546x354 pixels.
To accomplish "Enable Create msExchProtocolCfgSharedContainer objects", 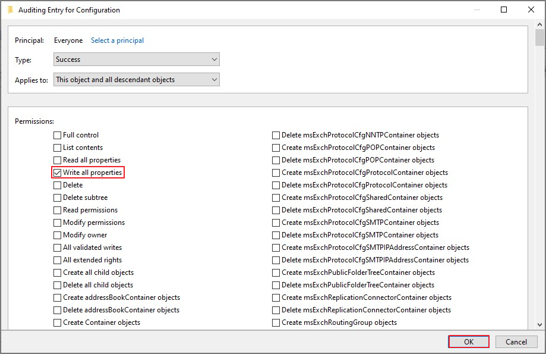I will pos(276,198).
